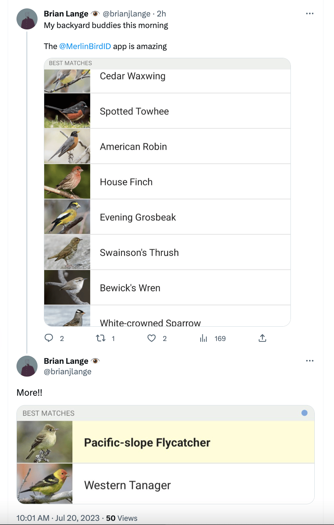
Task: Retweet the backyard buddies tweet
Action: [101, 338]
